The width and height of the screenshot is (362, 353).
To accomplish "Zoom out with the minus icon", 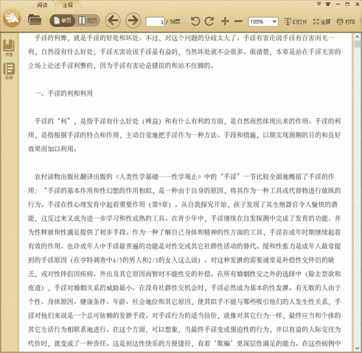I will (x=238, y=21).
